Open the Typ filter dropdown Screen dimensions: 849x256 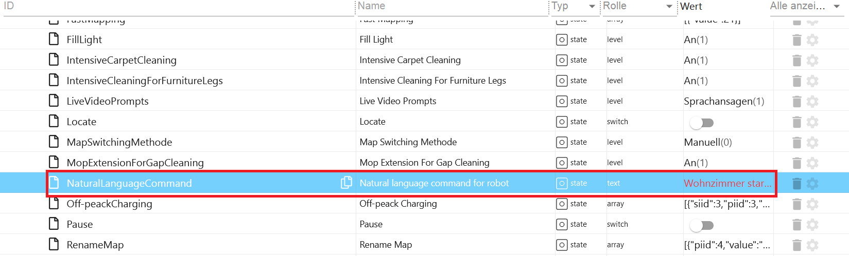592,7
